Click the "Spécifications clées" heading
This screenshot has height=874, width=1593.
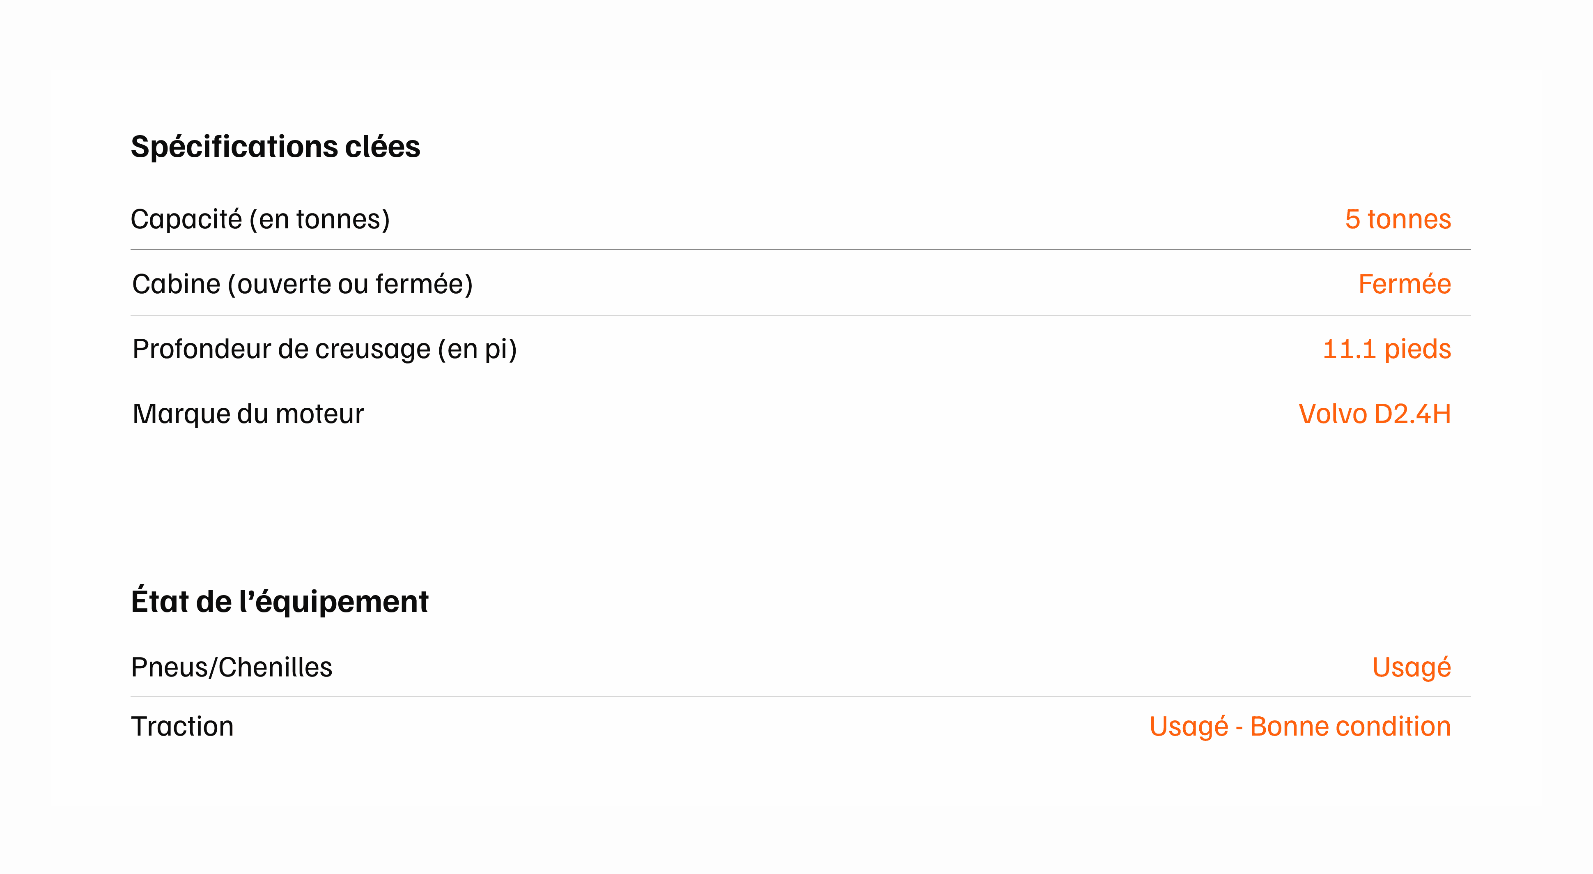(275, 147)
